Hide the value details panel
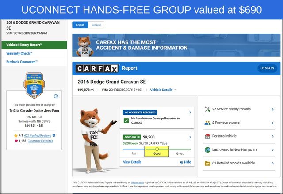 (185, 162)
